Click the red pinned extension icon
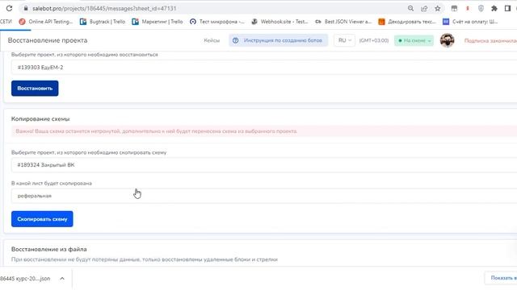Screen dimensions: 517x290 click(x=468, y=9)
